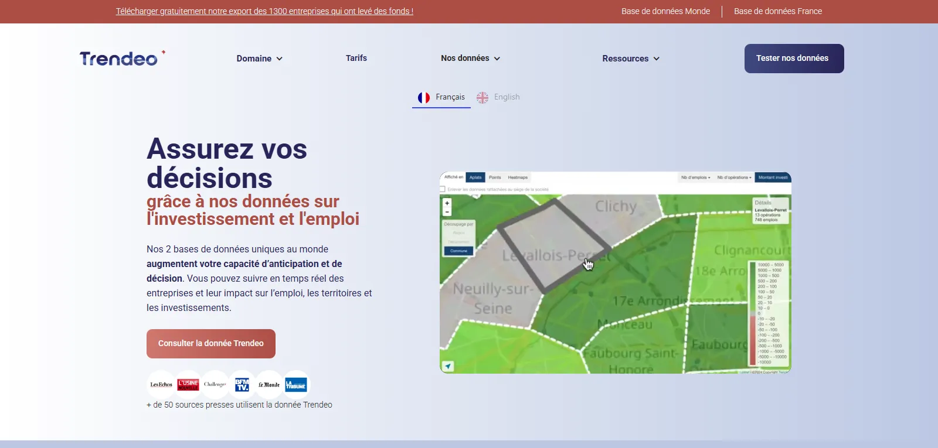The width and height of the screenshot is (938, 448).
Task: Expand the Nos données chevron
Action: tap(497, 59)
